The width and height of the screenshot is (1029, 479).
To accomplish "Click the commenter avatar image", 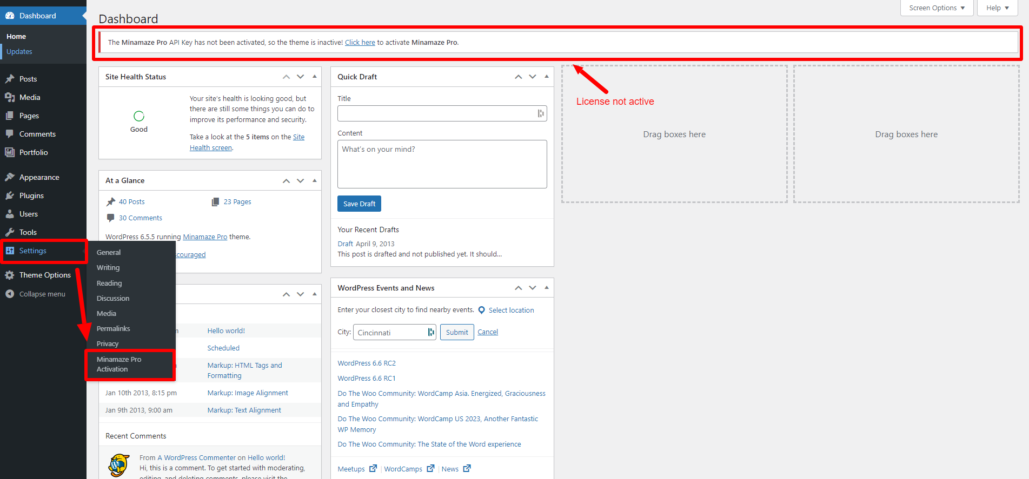I will coord(119,465).
